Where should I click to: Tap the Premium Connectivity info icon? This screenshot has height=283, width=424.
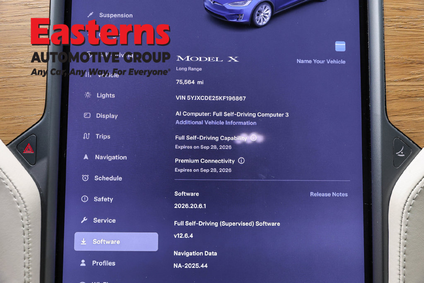[x=241, y=161]
